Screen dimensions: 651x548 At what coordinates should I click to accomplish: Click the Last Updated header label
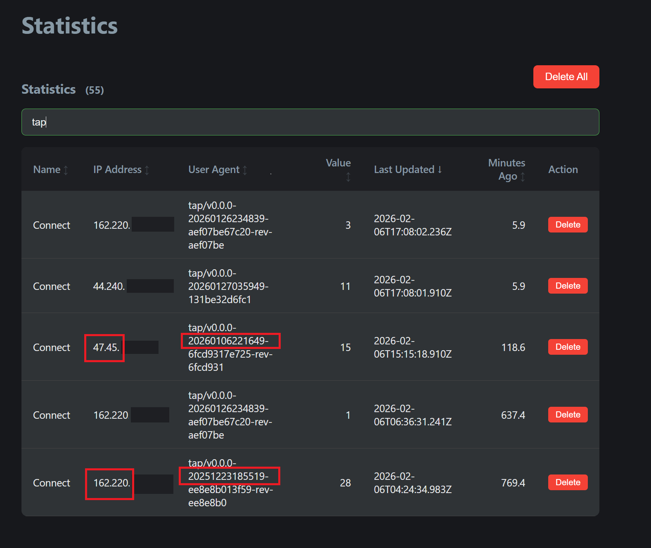[404, 170]
